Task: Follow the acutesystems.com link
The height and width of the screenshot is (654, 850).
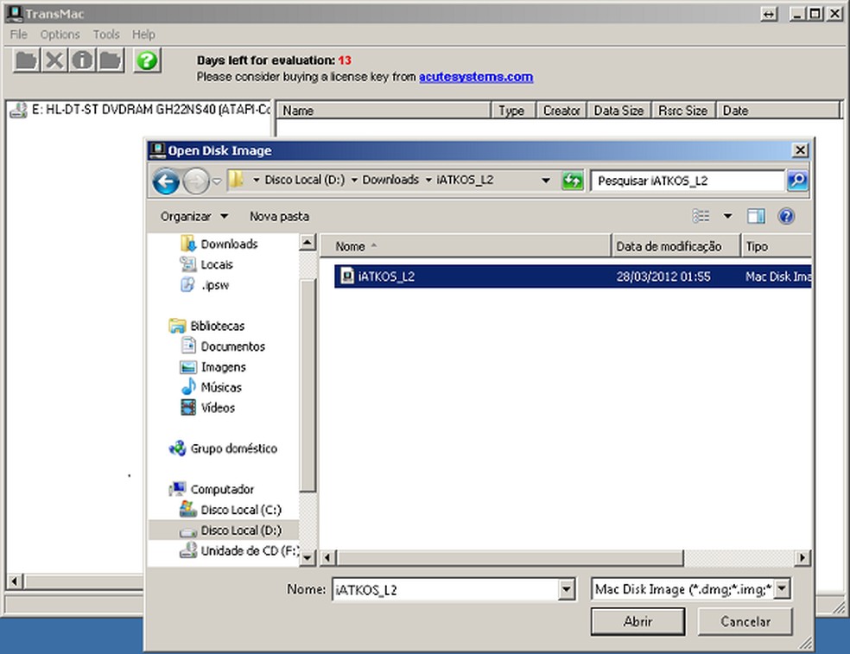Action: [x=475, y=77]
